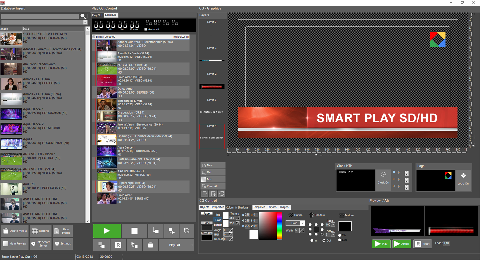Screen dimensions: 480x260
Task: Click the Edge color swatch
Action: pos(207,227)
